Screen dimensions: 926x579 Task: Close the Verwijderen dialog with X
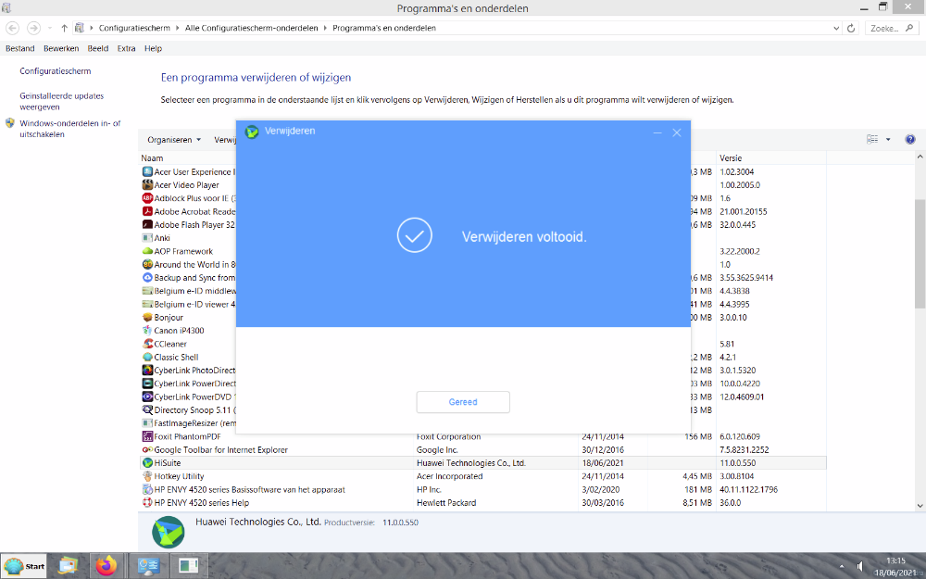677,132
